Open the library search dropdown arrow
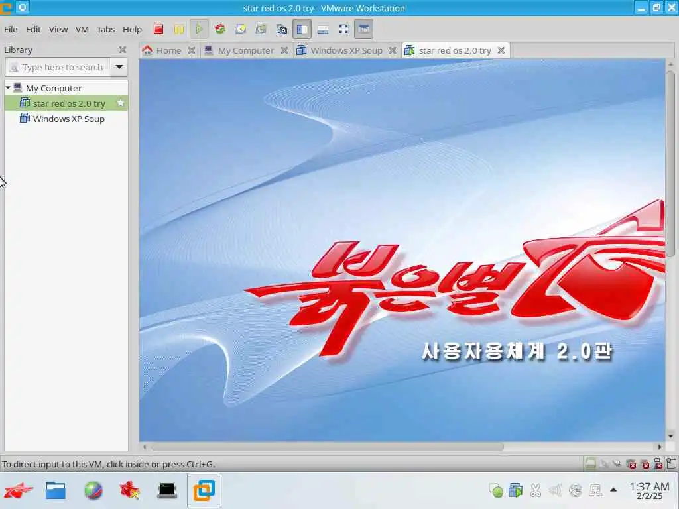Image resolution: width=679 pixels, height=509 pixels. (x=119, y=67)
